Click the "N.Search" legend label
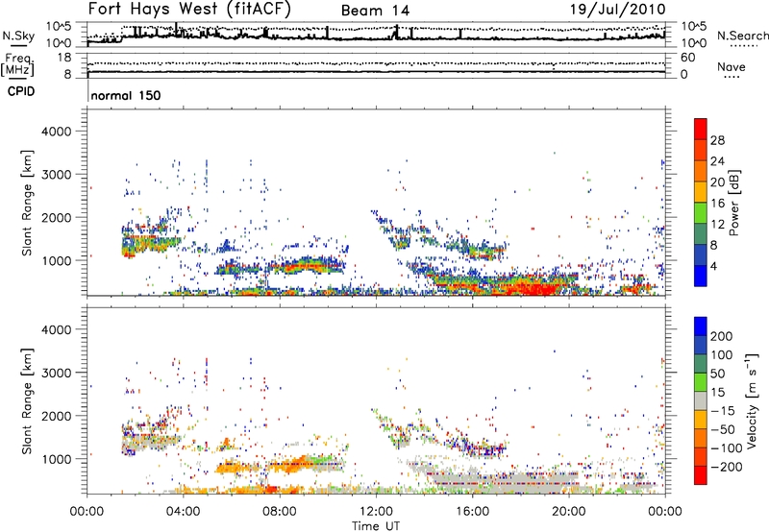Viewport: 769px width, 532px height. [742, 36]
